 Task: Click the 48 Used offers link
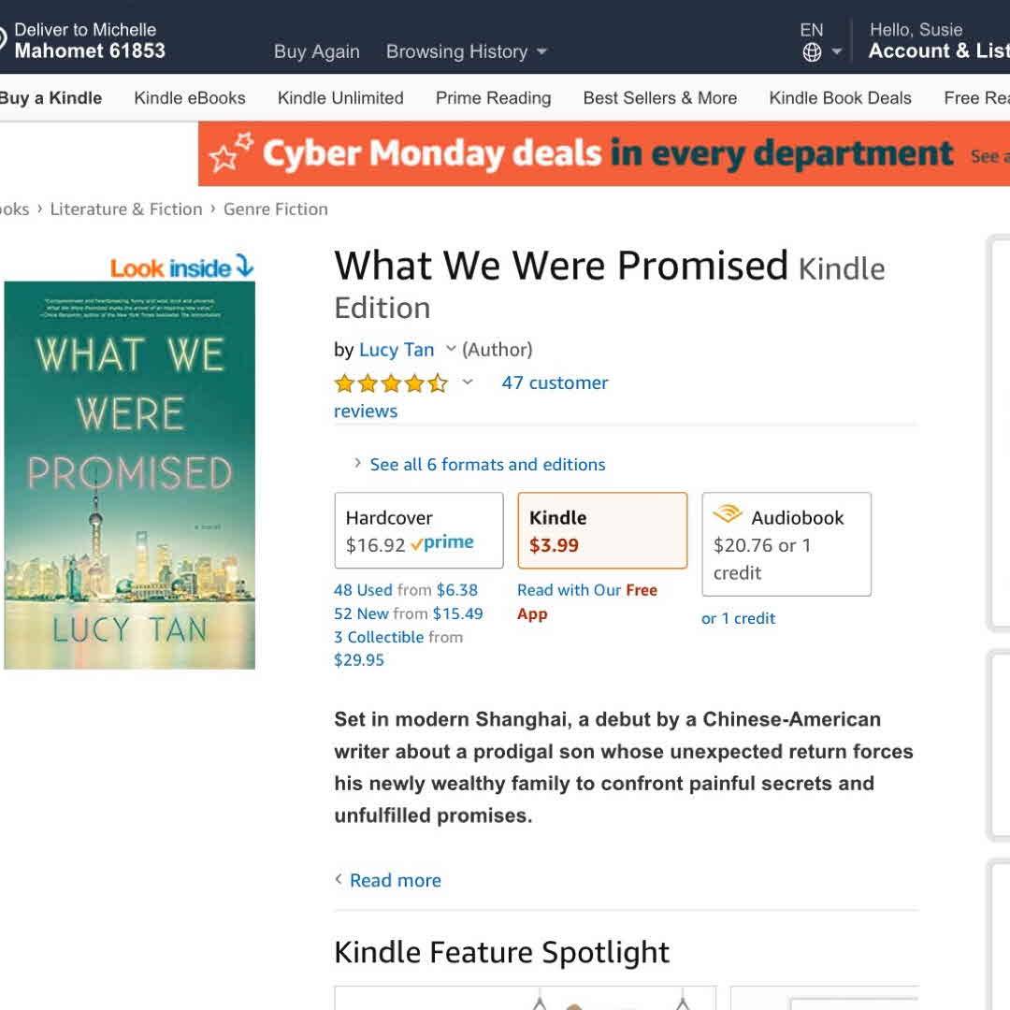click(x=363, y=590)
